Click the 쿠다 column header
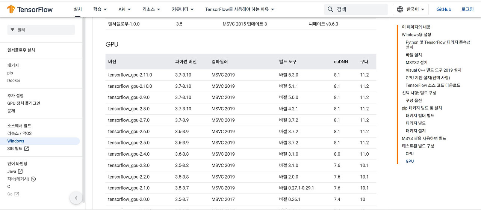 [x=364, y=61]
